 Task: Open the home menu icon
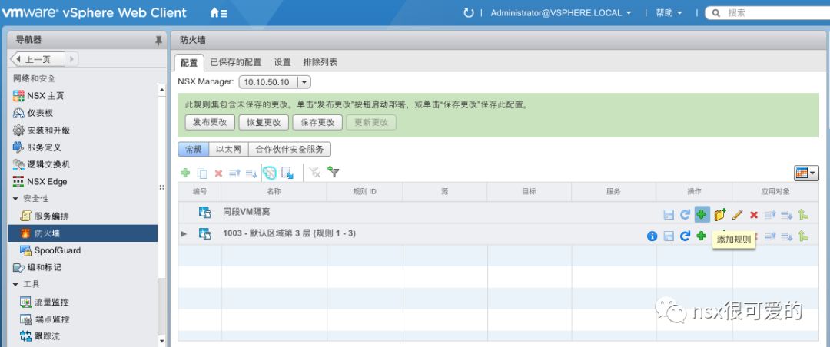[218, 13]
